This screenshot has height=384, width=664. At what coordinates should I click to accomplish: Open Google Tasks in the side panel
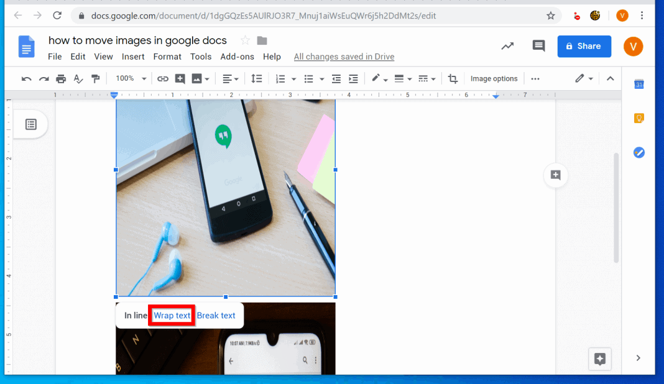tap(639, 152)
